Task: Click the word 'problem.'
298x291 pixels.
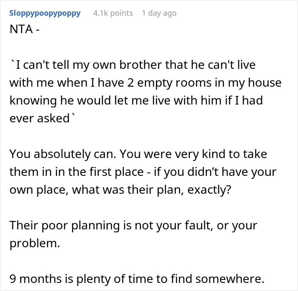Action: (x=35, y=243)
